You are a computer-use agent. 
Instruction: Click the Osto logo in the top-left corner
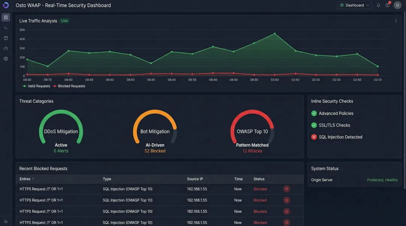point(5,5)
